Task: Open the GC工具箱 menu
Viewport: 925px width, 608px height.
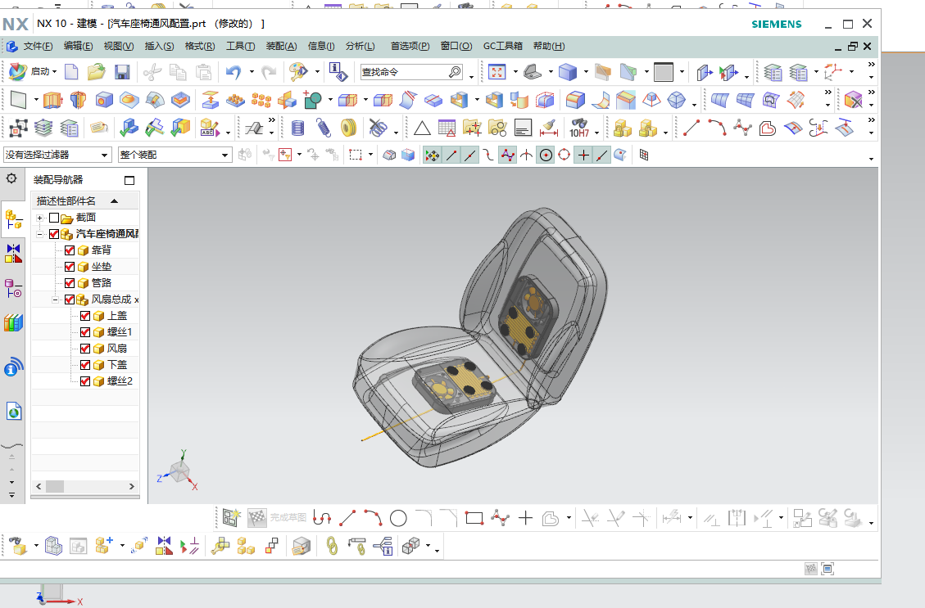Action: 502,46
